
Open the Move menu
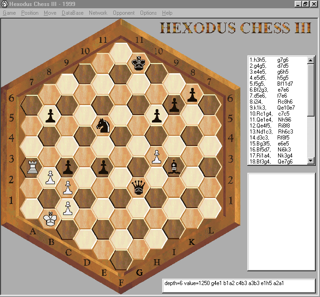click(x=50, y=13)
